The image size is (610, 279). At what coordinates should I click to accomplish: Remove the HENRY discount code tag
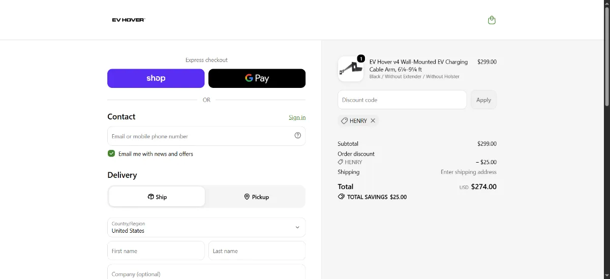click(373, 121)
